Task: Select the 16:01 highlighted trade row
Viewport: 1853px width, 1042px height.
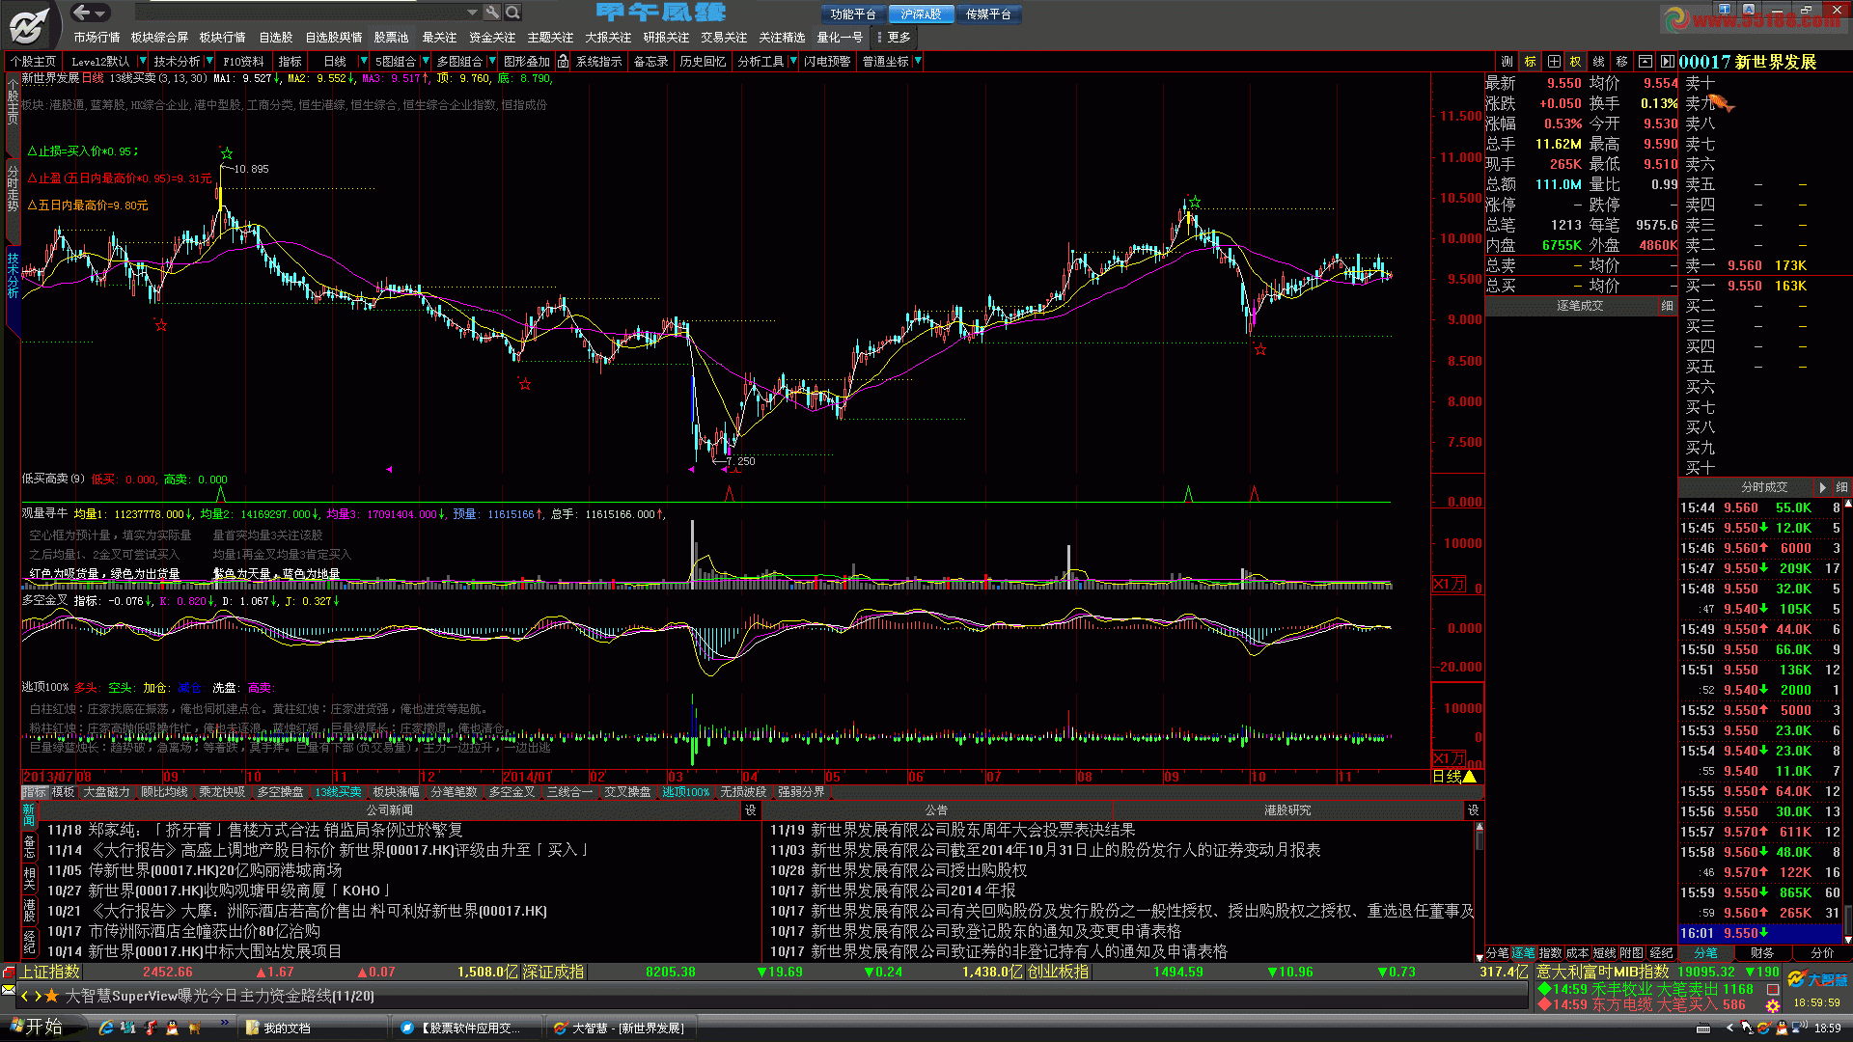Action: [1760, 933]
